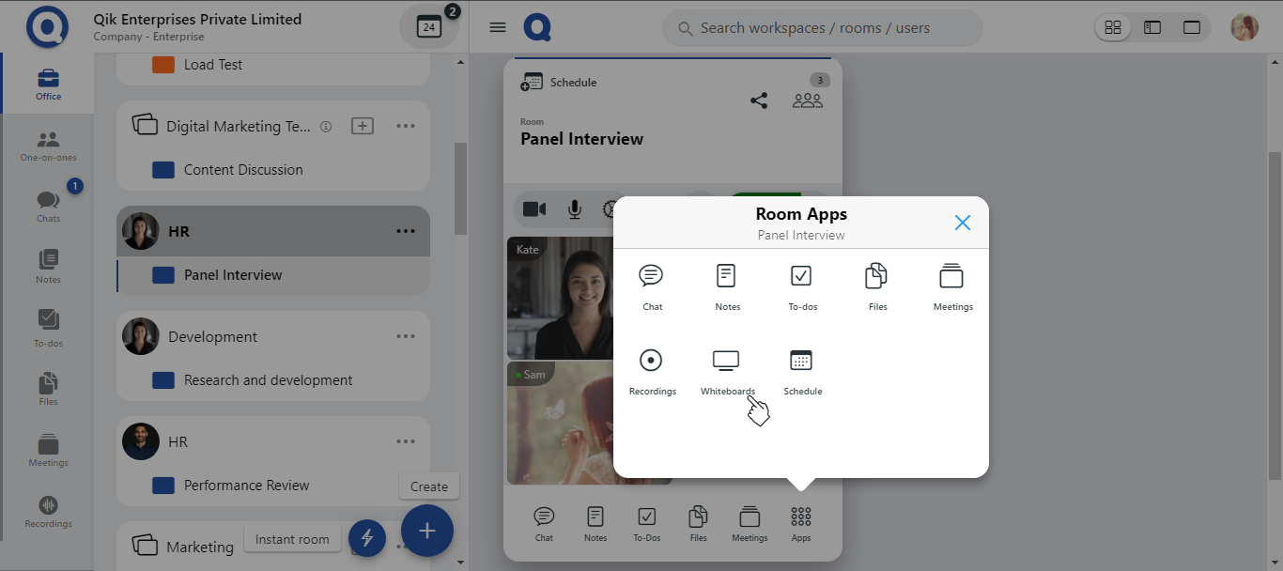Toggle the camera in the room controls

[x=534, y=209]
